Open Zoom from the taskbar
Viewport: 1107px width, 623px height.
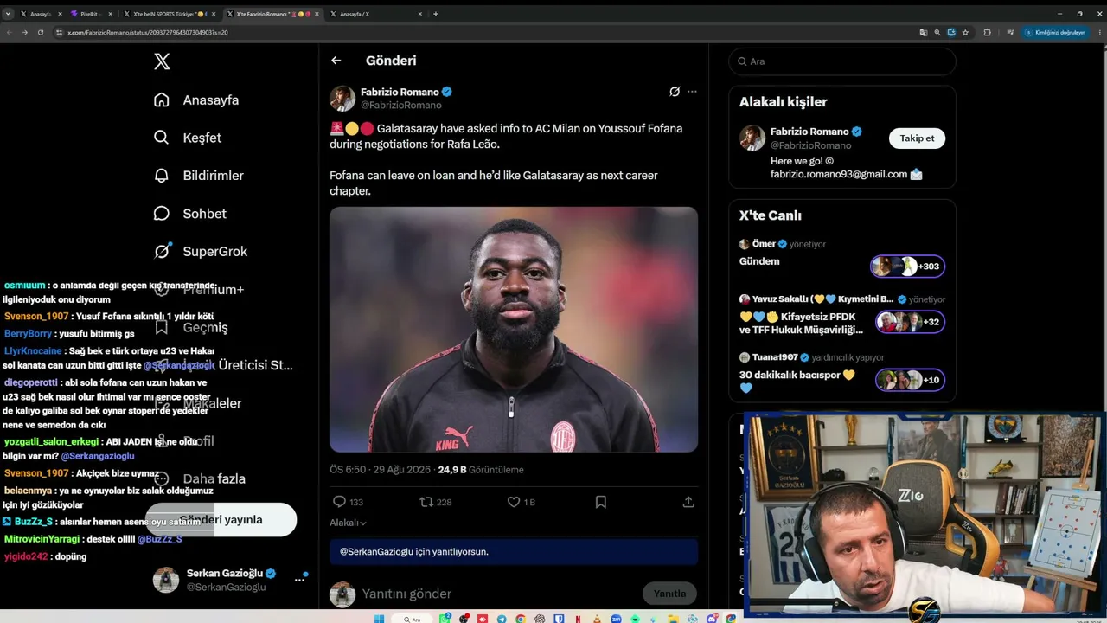[x=616, y=619]
